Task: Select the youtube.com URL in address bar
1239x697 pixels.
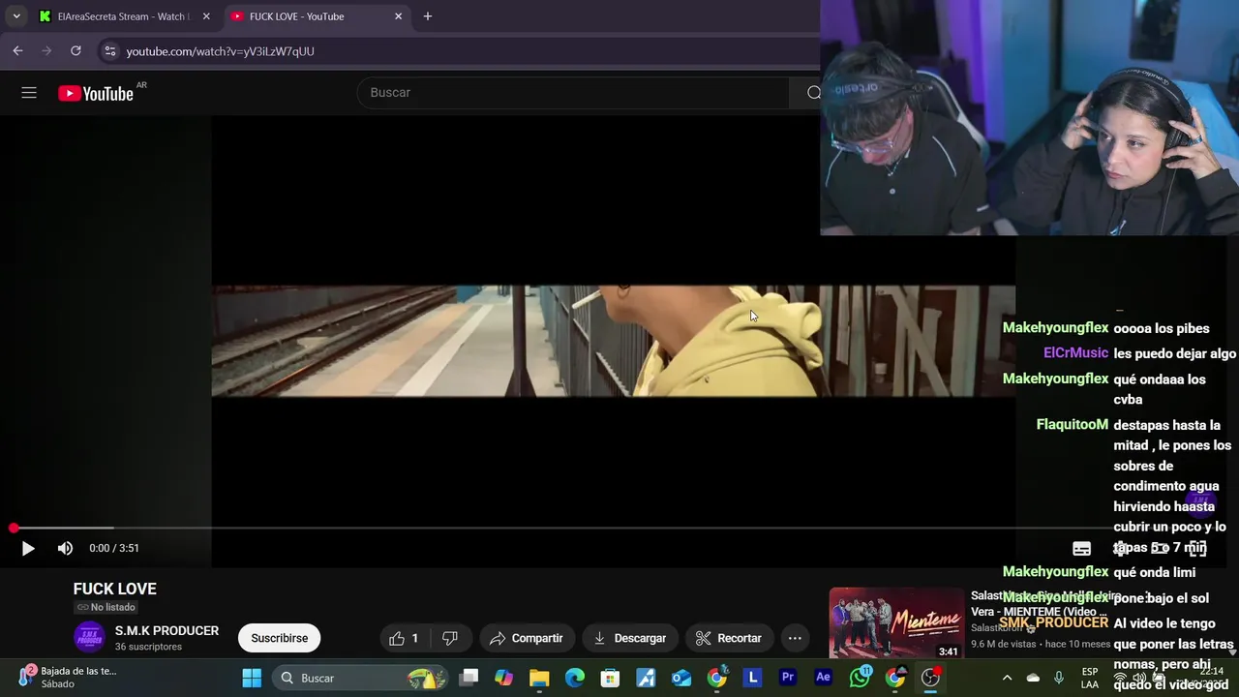Action: (x=220, y=51)
